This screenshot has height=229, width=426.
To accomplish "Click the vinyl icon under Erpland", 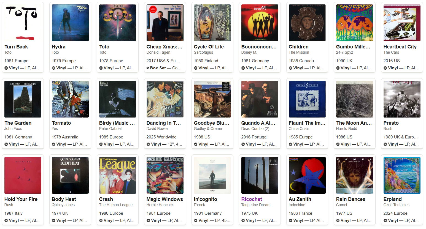I will (x=385, y=220).
